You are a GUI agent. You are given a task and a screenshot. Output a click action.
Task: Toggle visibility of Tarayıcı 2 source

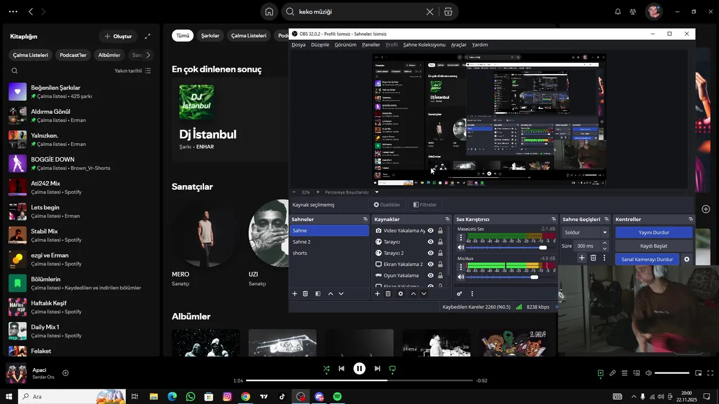click(430, 253)
